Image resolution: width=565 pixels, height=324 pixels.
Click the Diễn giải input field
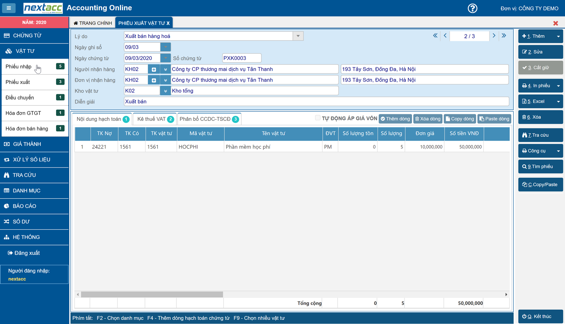tap(316, 102)
